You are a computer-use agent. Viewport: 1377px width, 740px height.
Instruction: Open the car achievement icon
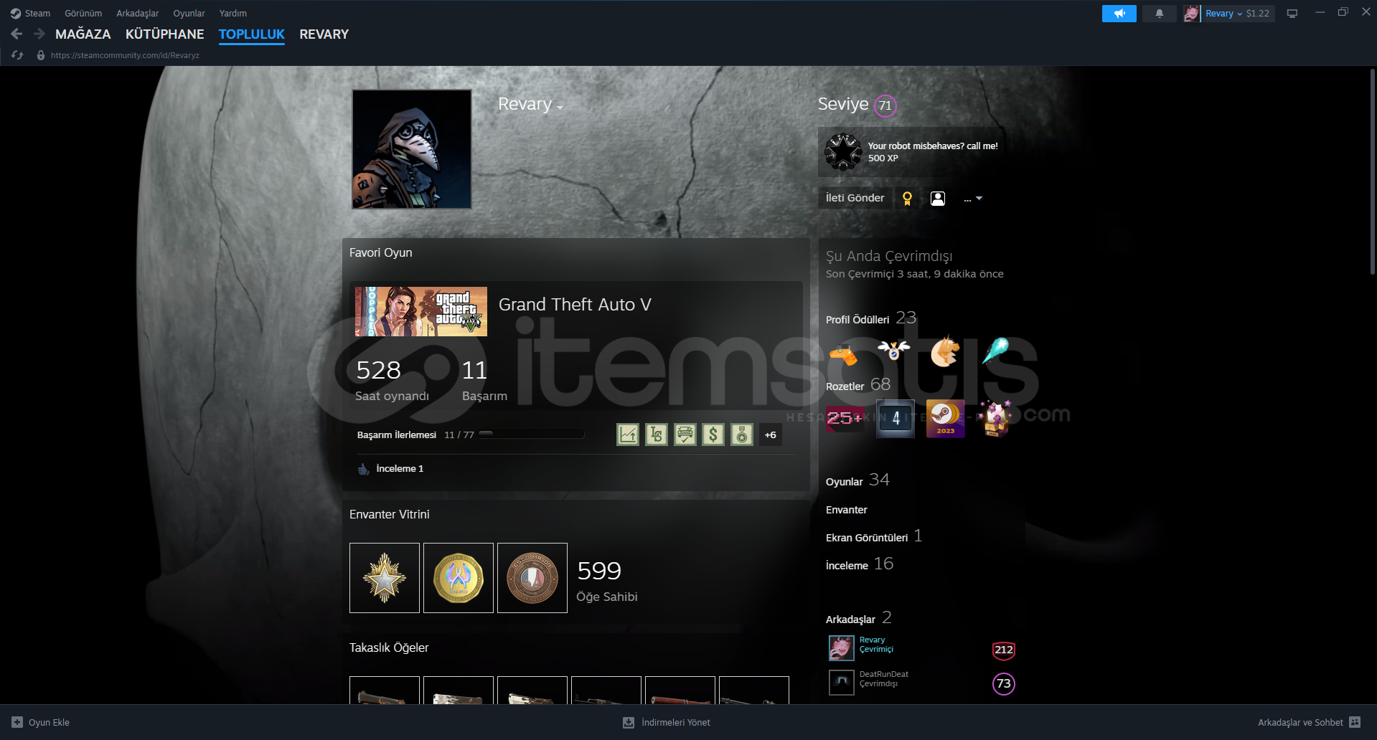(x=685, y=435)
